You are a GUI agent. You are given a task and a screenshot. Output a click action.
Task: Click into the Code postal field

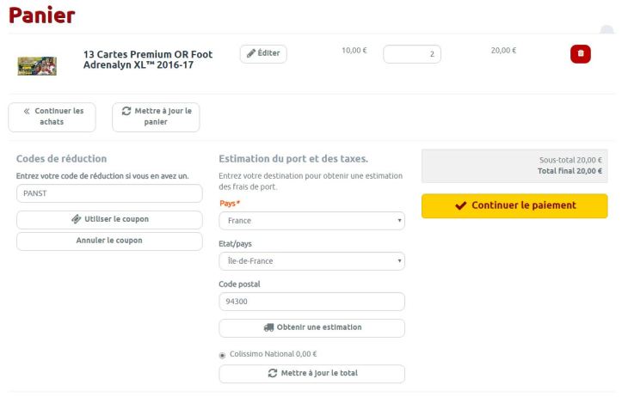click(311, 302)
